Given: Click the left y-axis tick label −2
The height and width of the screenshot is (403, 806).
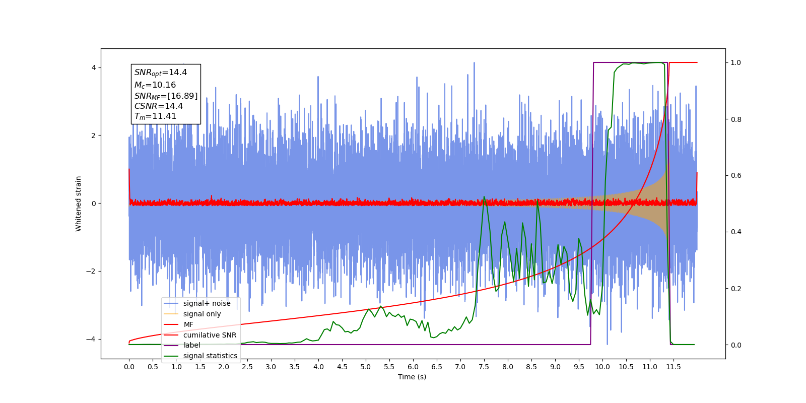Looking at the screenshot, I should click(91, 271).
